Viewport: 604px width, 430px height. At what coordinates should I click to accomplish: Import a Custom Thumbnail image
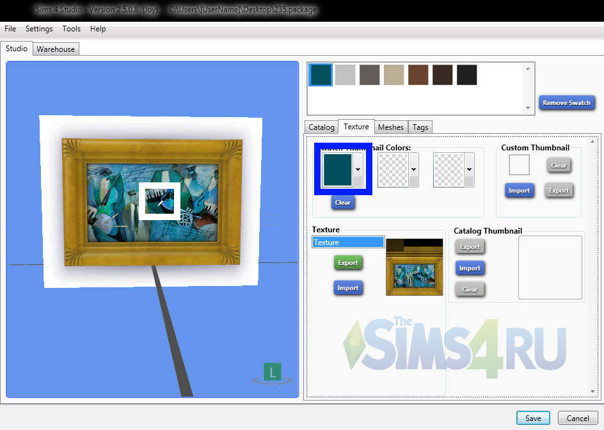click(519, 191)
